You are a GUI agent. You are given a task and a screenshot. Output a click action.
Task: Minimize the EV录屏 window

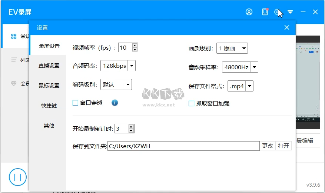303,12
